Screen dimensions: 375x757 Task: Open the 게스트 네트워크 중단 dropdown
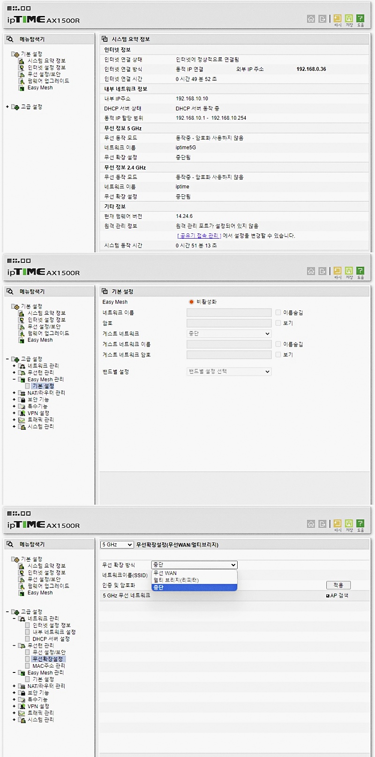click(x=229, y=333)
